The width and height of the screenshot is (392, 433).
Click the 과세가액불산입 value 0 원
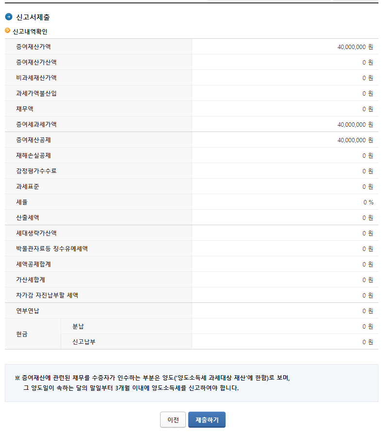pyautogui.click(x=368, y=93)
